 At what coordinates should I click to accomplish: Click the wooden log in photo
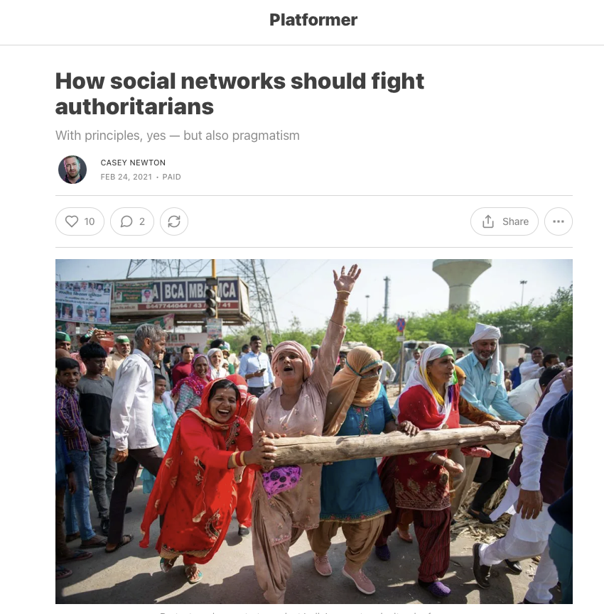(x=392, y=445)
